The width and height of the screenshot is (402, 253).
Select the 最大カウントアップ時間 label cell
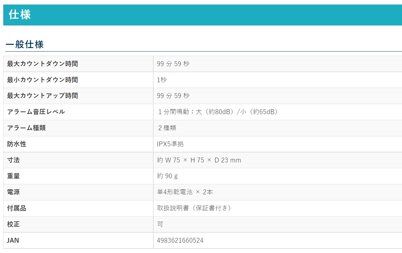click(x=78, y=96)
